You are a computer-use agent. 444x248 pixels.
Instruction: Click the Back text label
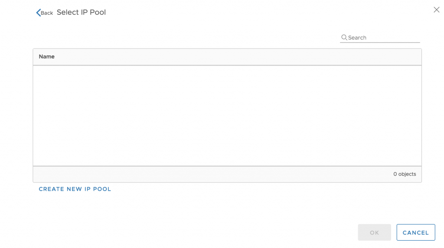(x=47, y=13)
